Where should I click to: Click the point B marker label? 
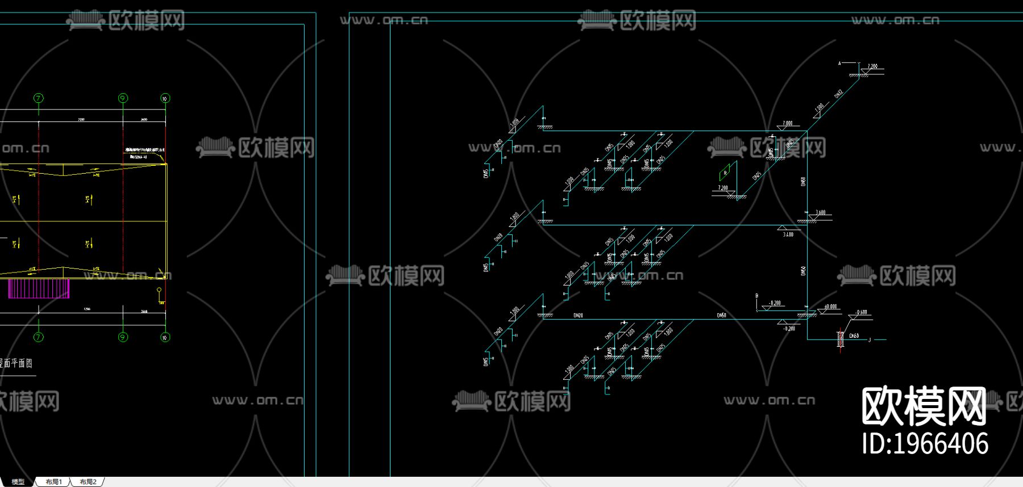click(x=757, y=296)
